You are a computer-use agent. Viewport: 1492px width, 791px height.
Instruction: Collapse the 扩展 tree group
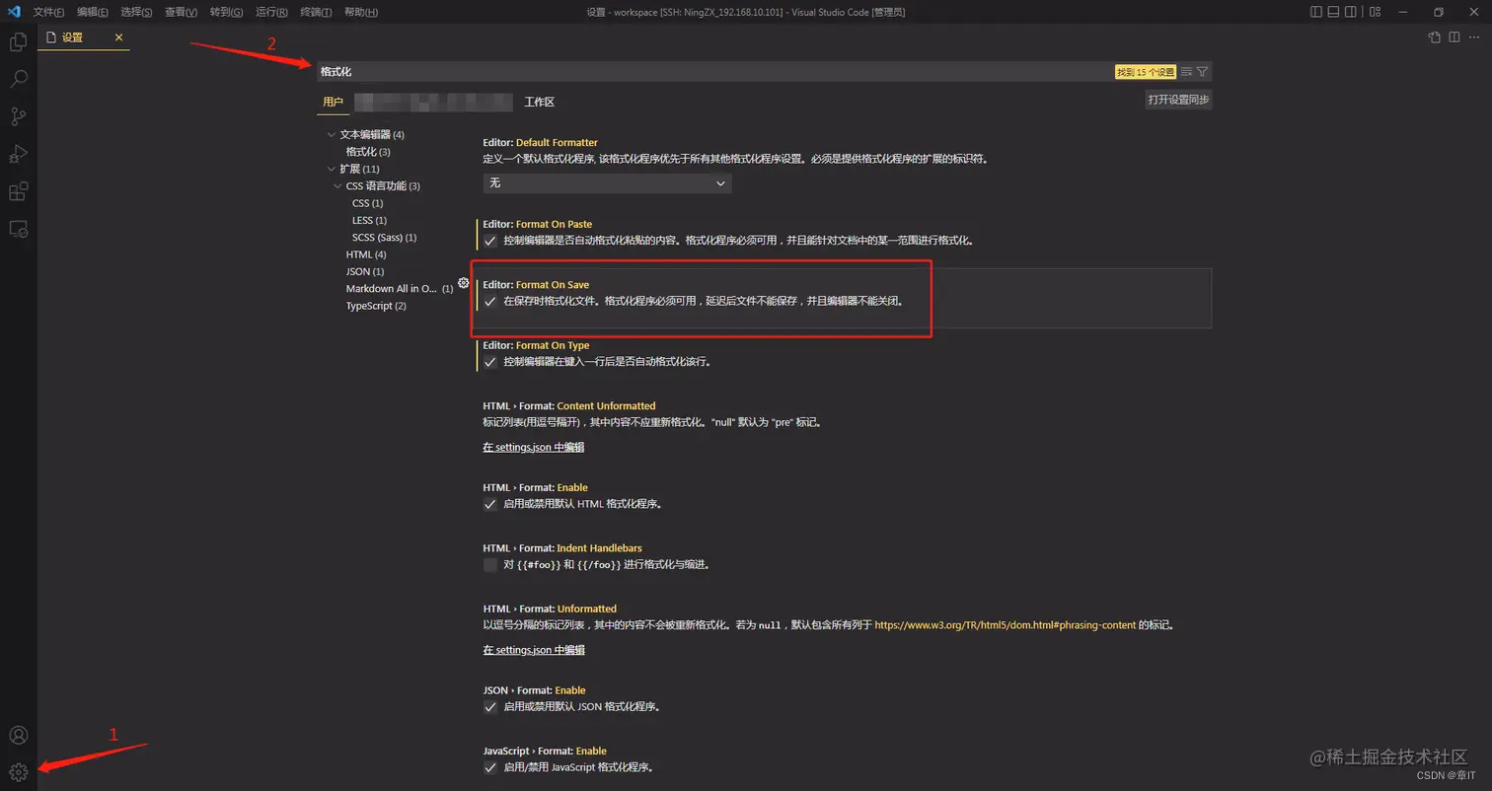tap(332, 169)
